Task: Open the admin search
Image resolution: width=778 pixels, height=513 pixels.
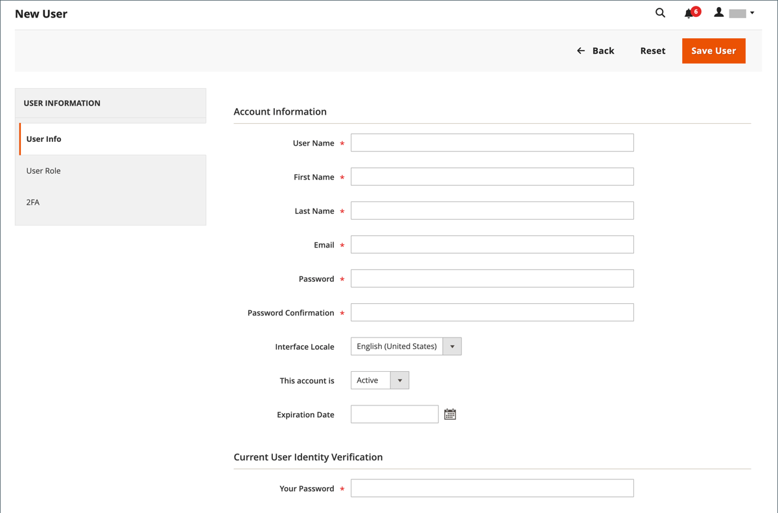Action: point(660,12)
